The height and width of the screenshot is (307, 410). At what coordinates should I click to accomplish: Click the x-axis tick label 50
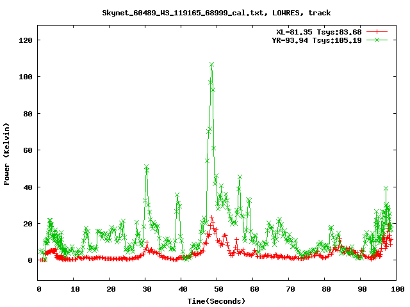click(218, 289)
